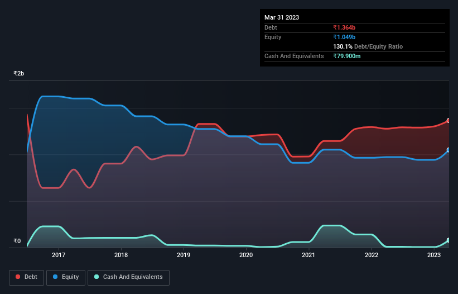This screenshot has height=294, width=458.
Task: Toggle the Equity series legend button
Action: [66, 277]
